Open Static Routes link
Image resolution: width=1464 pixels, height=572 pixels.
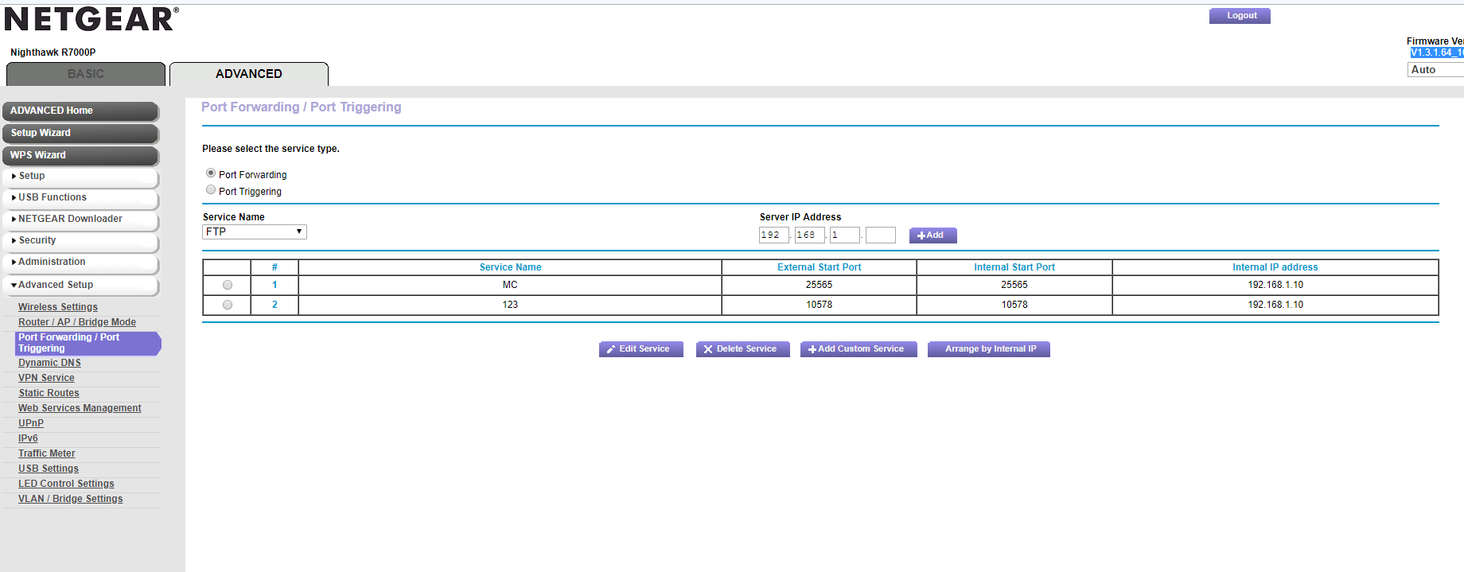[x=49, y=393]
